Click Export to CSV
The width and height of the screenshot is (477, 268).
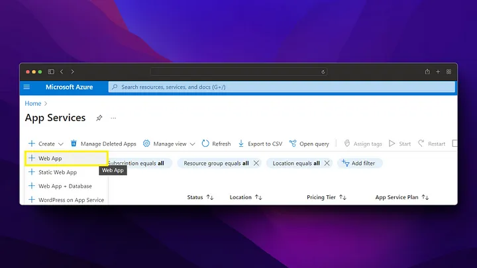pos(260,144)
